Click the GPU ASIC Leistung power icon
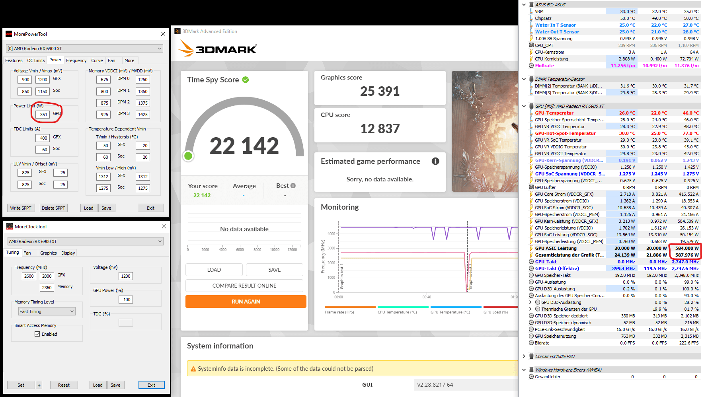This screenshot has width=704, height=397. point(531,248)
